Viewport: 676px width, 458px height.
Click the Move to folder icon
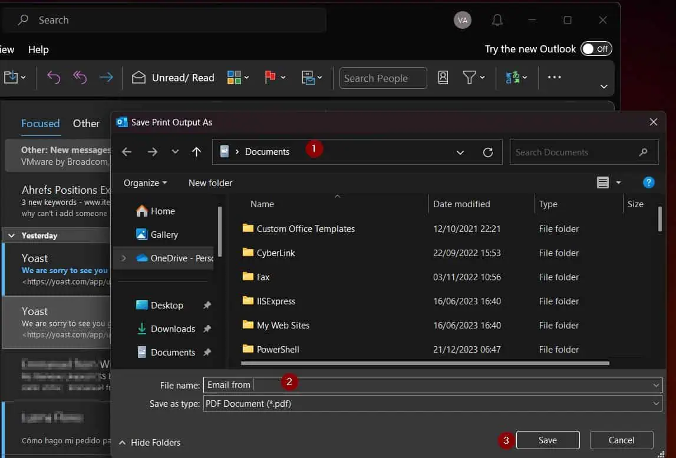(x=11, y=78)
